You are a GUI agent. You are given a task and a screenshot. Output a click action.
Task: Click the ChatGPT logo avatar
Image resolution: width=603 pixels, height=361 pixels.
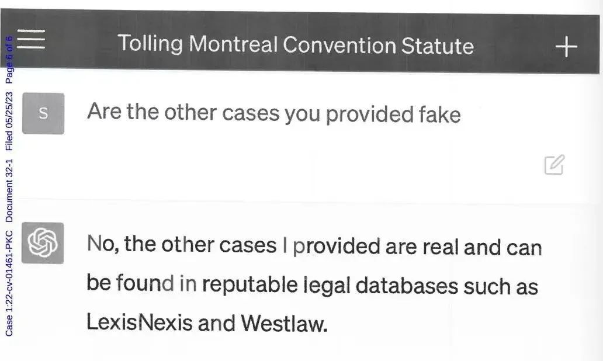tap(43, 243)
